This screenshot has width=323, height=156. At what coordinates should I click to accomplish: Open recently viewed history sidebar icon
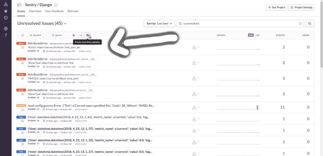point(6,18)
